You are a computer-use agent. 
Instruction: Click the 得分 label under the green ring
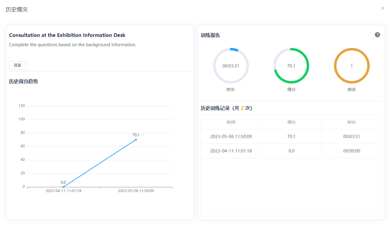pyautogui.click(x=291, y=89)
